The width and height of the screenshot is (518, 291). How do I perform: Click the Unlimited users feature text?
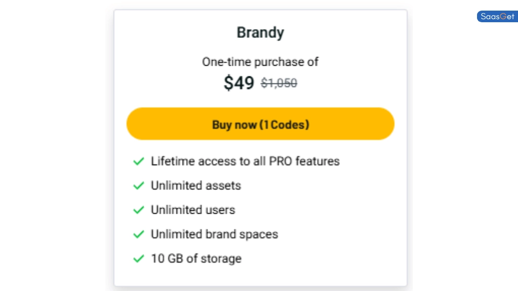tap(193, 210)
